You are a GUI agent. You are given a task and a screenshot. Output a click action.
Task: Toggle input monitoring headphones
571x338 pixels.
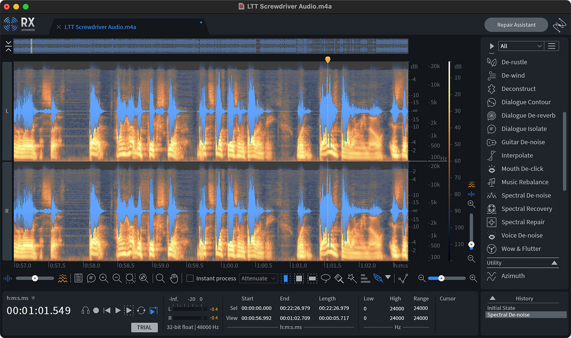click(x=85, y=311)
